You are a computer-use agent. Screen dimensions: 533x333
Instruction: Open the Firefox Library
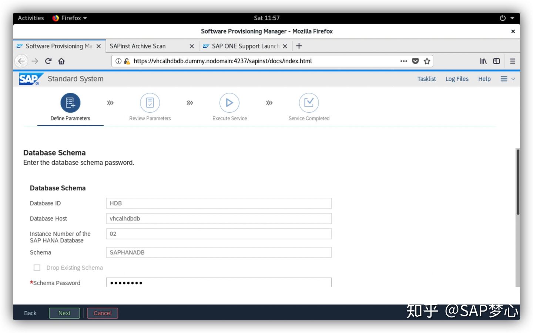(x=483, y=61)
